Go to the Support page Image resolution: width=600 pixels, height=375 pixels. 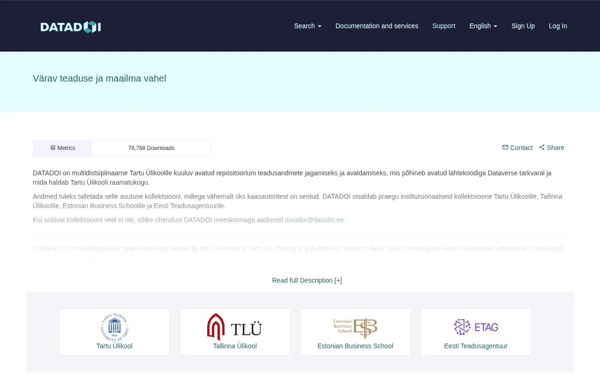coord(443,26)
